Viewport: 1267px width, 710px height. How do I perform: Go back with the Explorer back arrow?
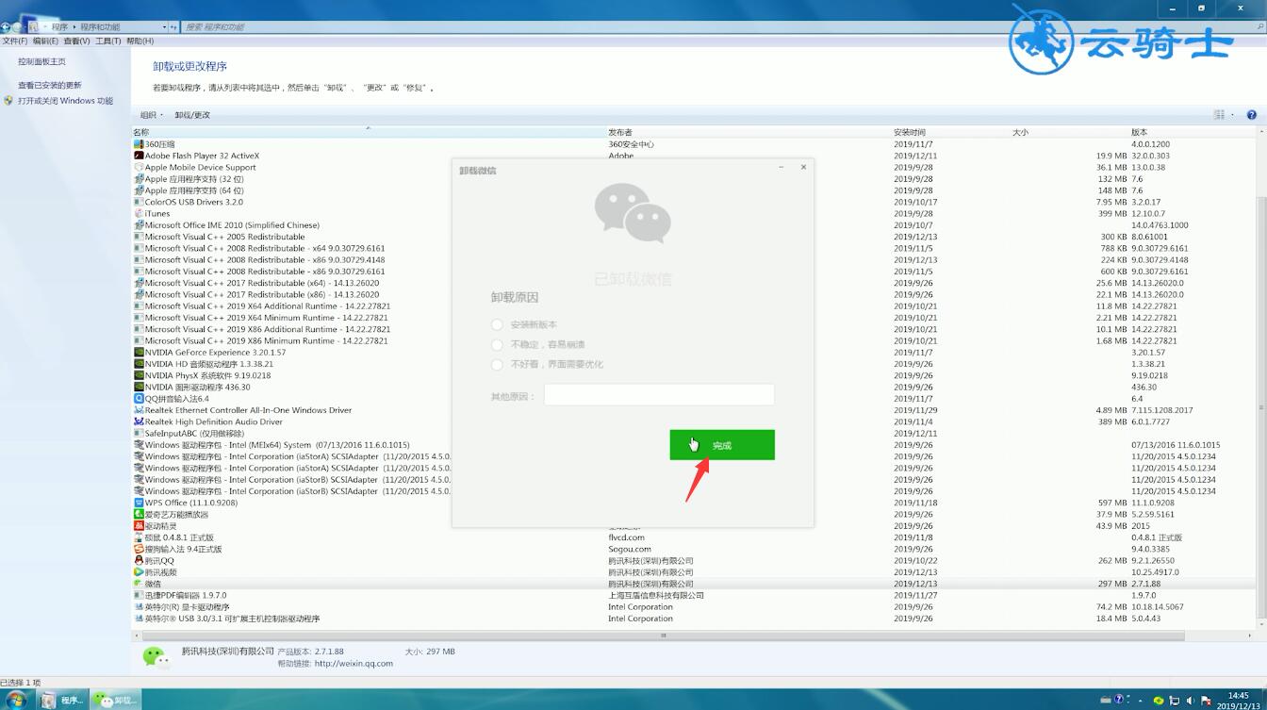pos(7,27)
